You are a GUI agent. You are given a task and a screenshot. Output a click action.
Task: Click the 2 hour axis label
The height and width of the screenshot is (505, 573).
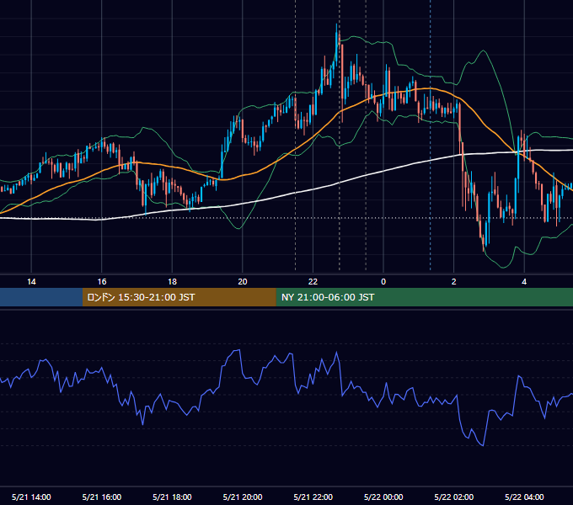click(454, 282)
